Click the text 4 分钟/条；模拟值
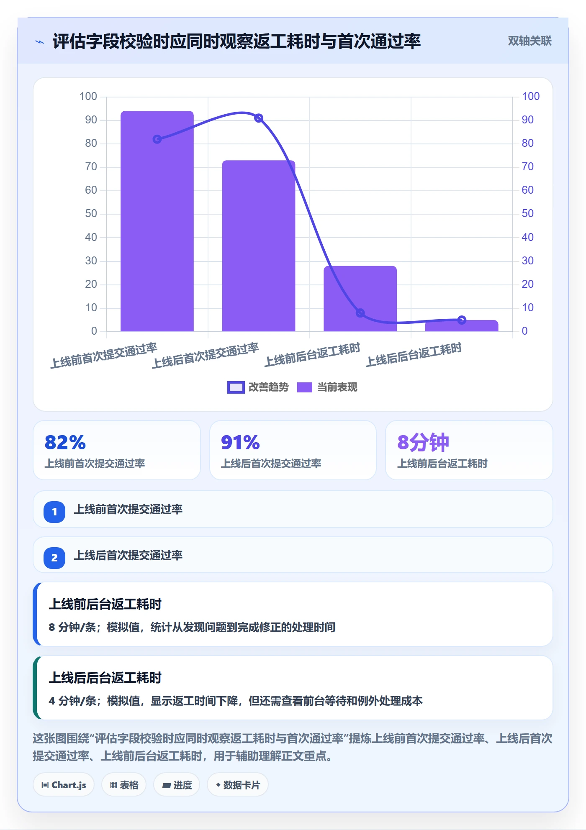The width and height of the screenshot is (586, 830). 94,701
